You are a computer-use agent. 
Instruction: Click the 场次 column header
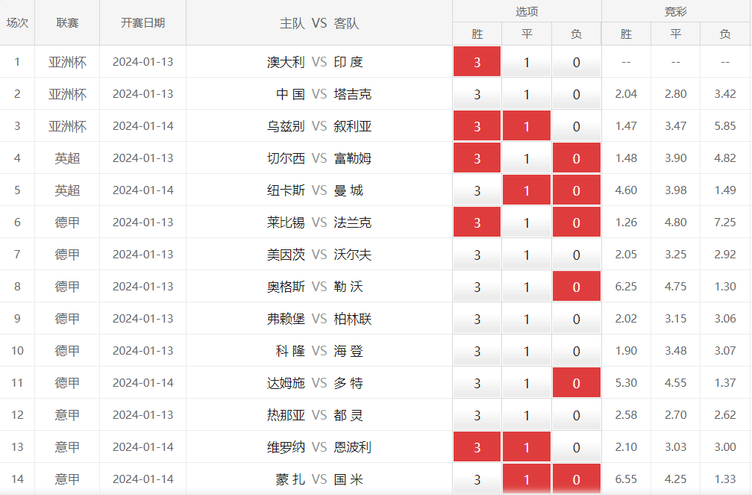click(x=17, y=22)
